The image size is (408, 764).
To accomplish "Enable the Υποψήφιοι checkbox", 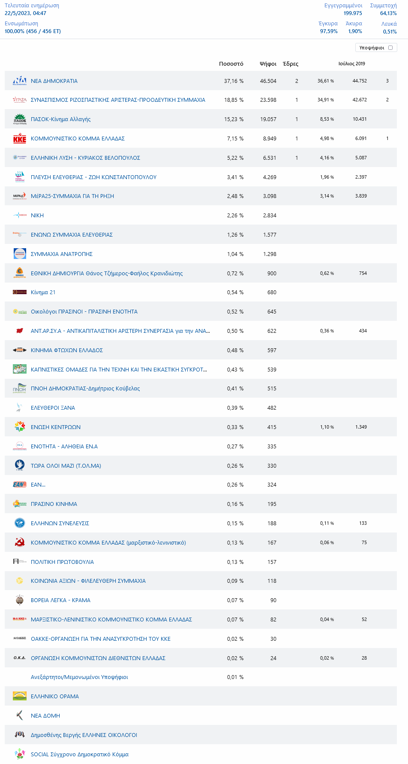I will tap(390, 48).
